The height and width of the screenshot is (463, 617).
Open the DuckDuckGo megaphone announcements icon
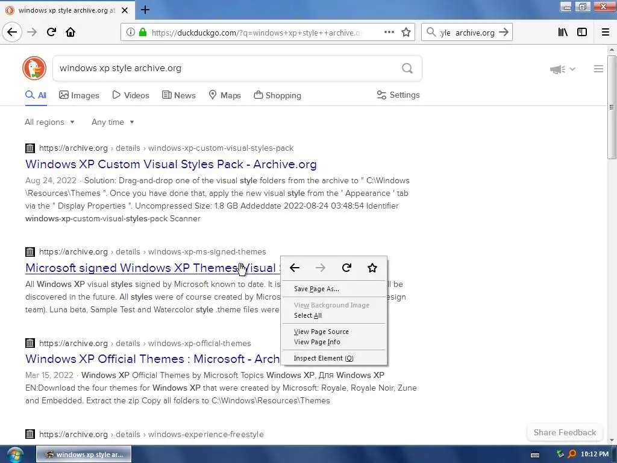(x=557, y=69)
